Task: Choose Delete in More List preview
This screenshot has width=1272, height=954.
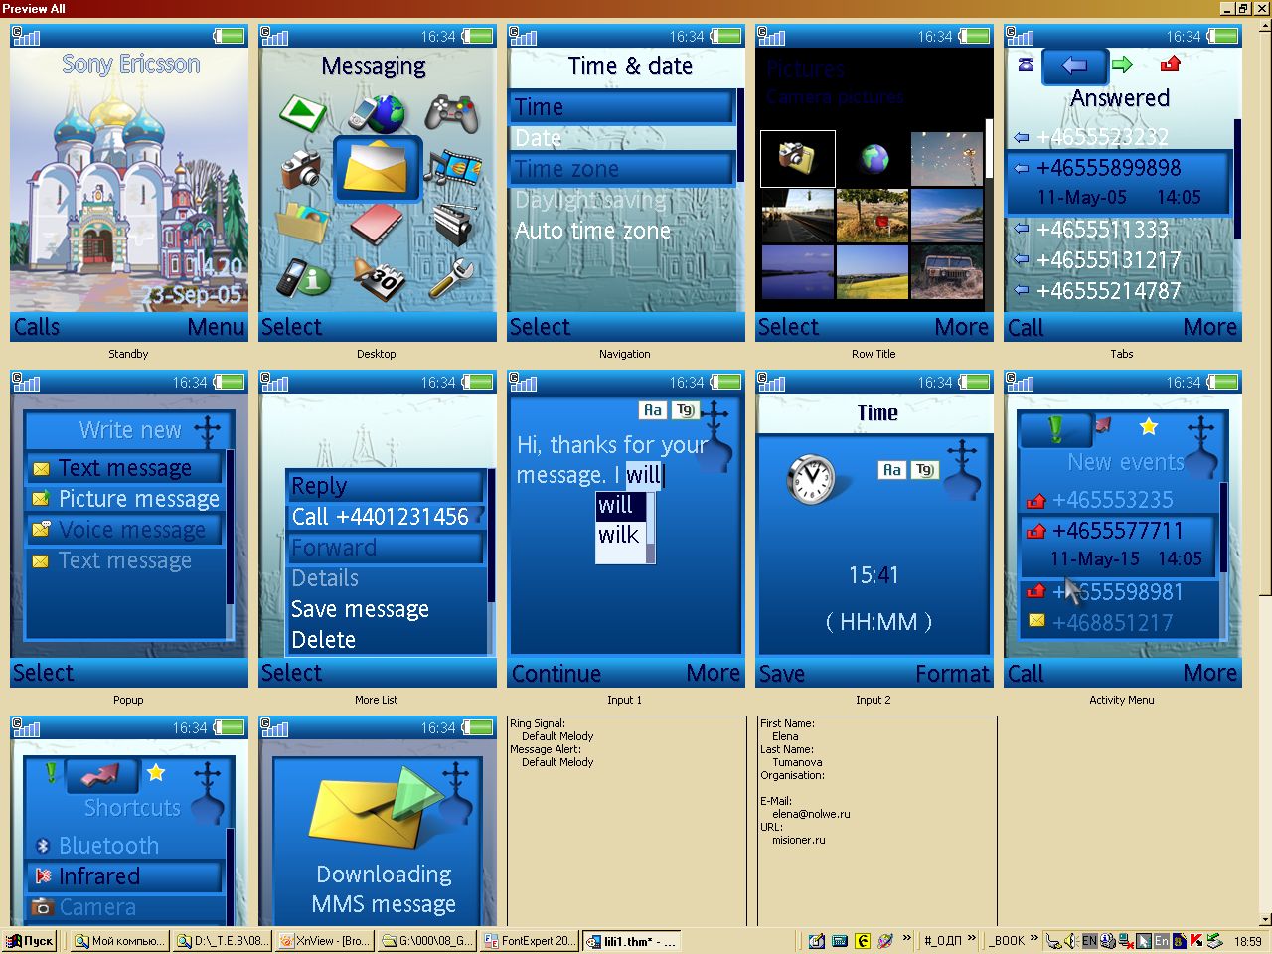Action: 386,640
